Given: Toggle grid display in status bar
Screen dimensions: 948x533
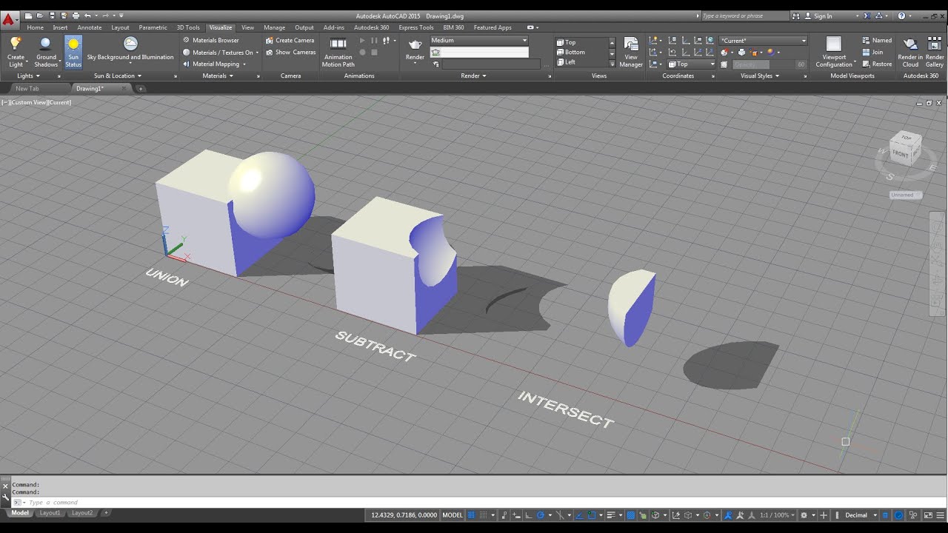Looking at the screenshot, I should coord(471,514).
